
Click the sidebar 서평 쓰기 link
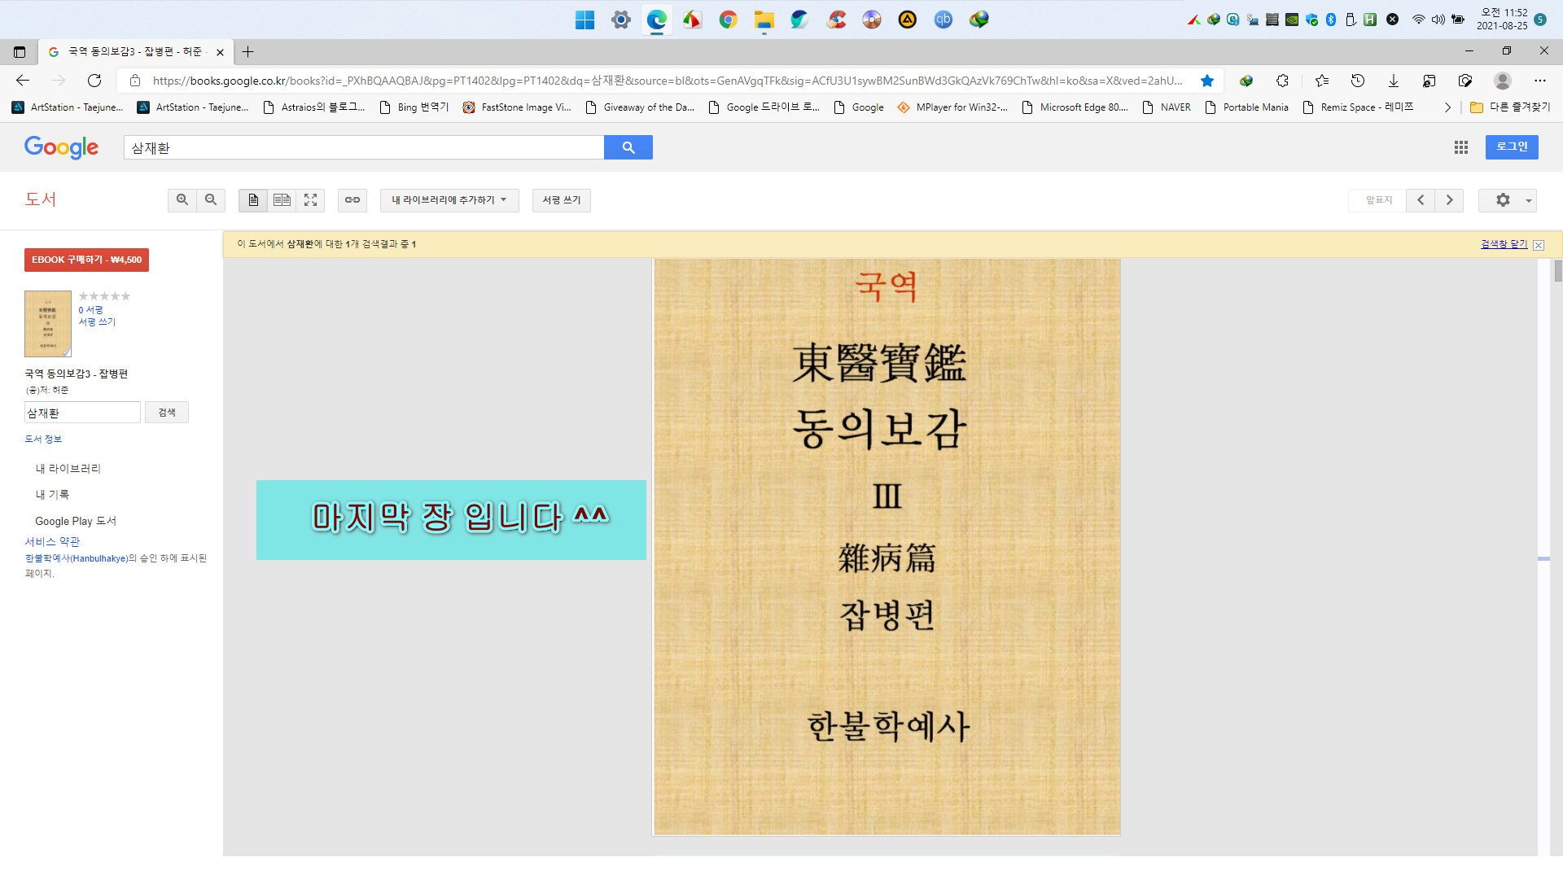click(x=97, y=322)
